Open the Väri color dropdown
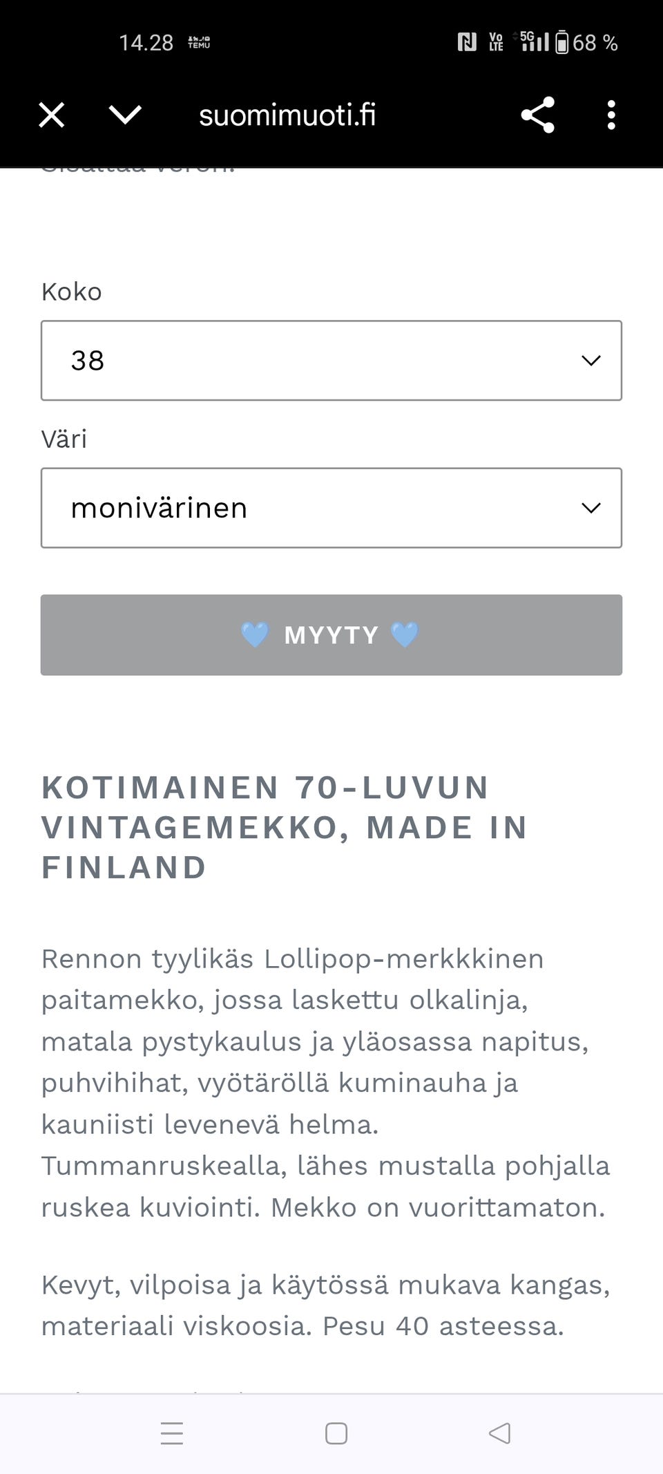 pyautogui.click(x=331, y=508)
